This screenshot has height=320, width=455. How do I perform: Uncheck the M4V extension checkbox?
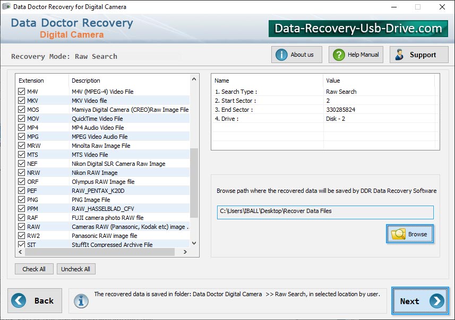tap(21, 92)
